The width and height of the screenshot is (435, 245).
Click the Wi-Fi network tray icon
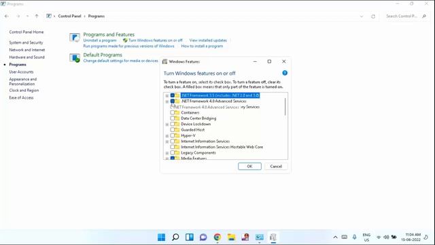click(379, 238)
